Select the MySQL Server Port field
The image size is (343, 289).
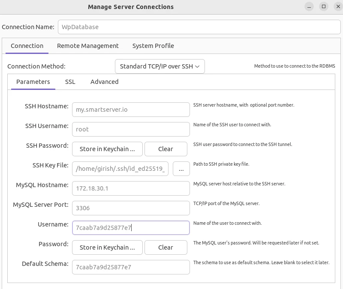point(131,208)
